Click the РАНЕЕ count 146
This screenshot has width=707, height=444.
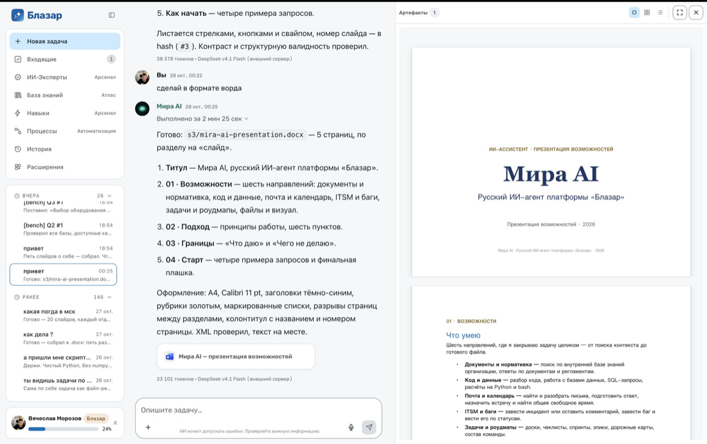(x=99, y=297)
